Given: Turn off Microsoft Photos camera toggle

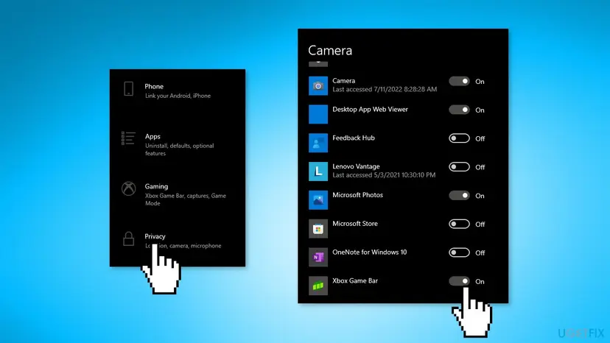Looking at the screenshot, I should point(459,195).
